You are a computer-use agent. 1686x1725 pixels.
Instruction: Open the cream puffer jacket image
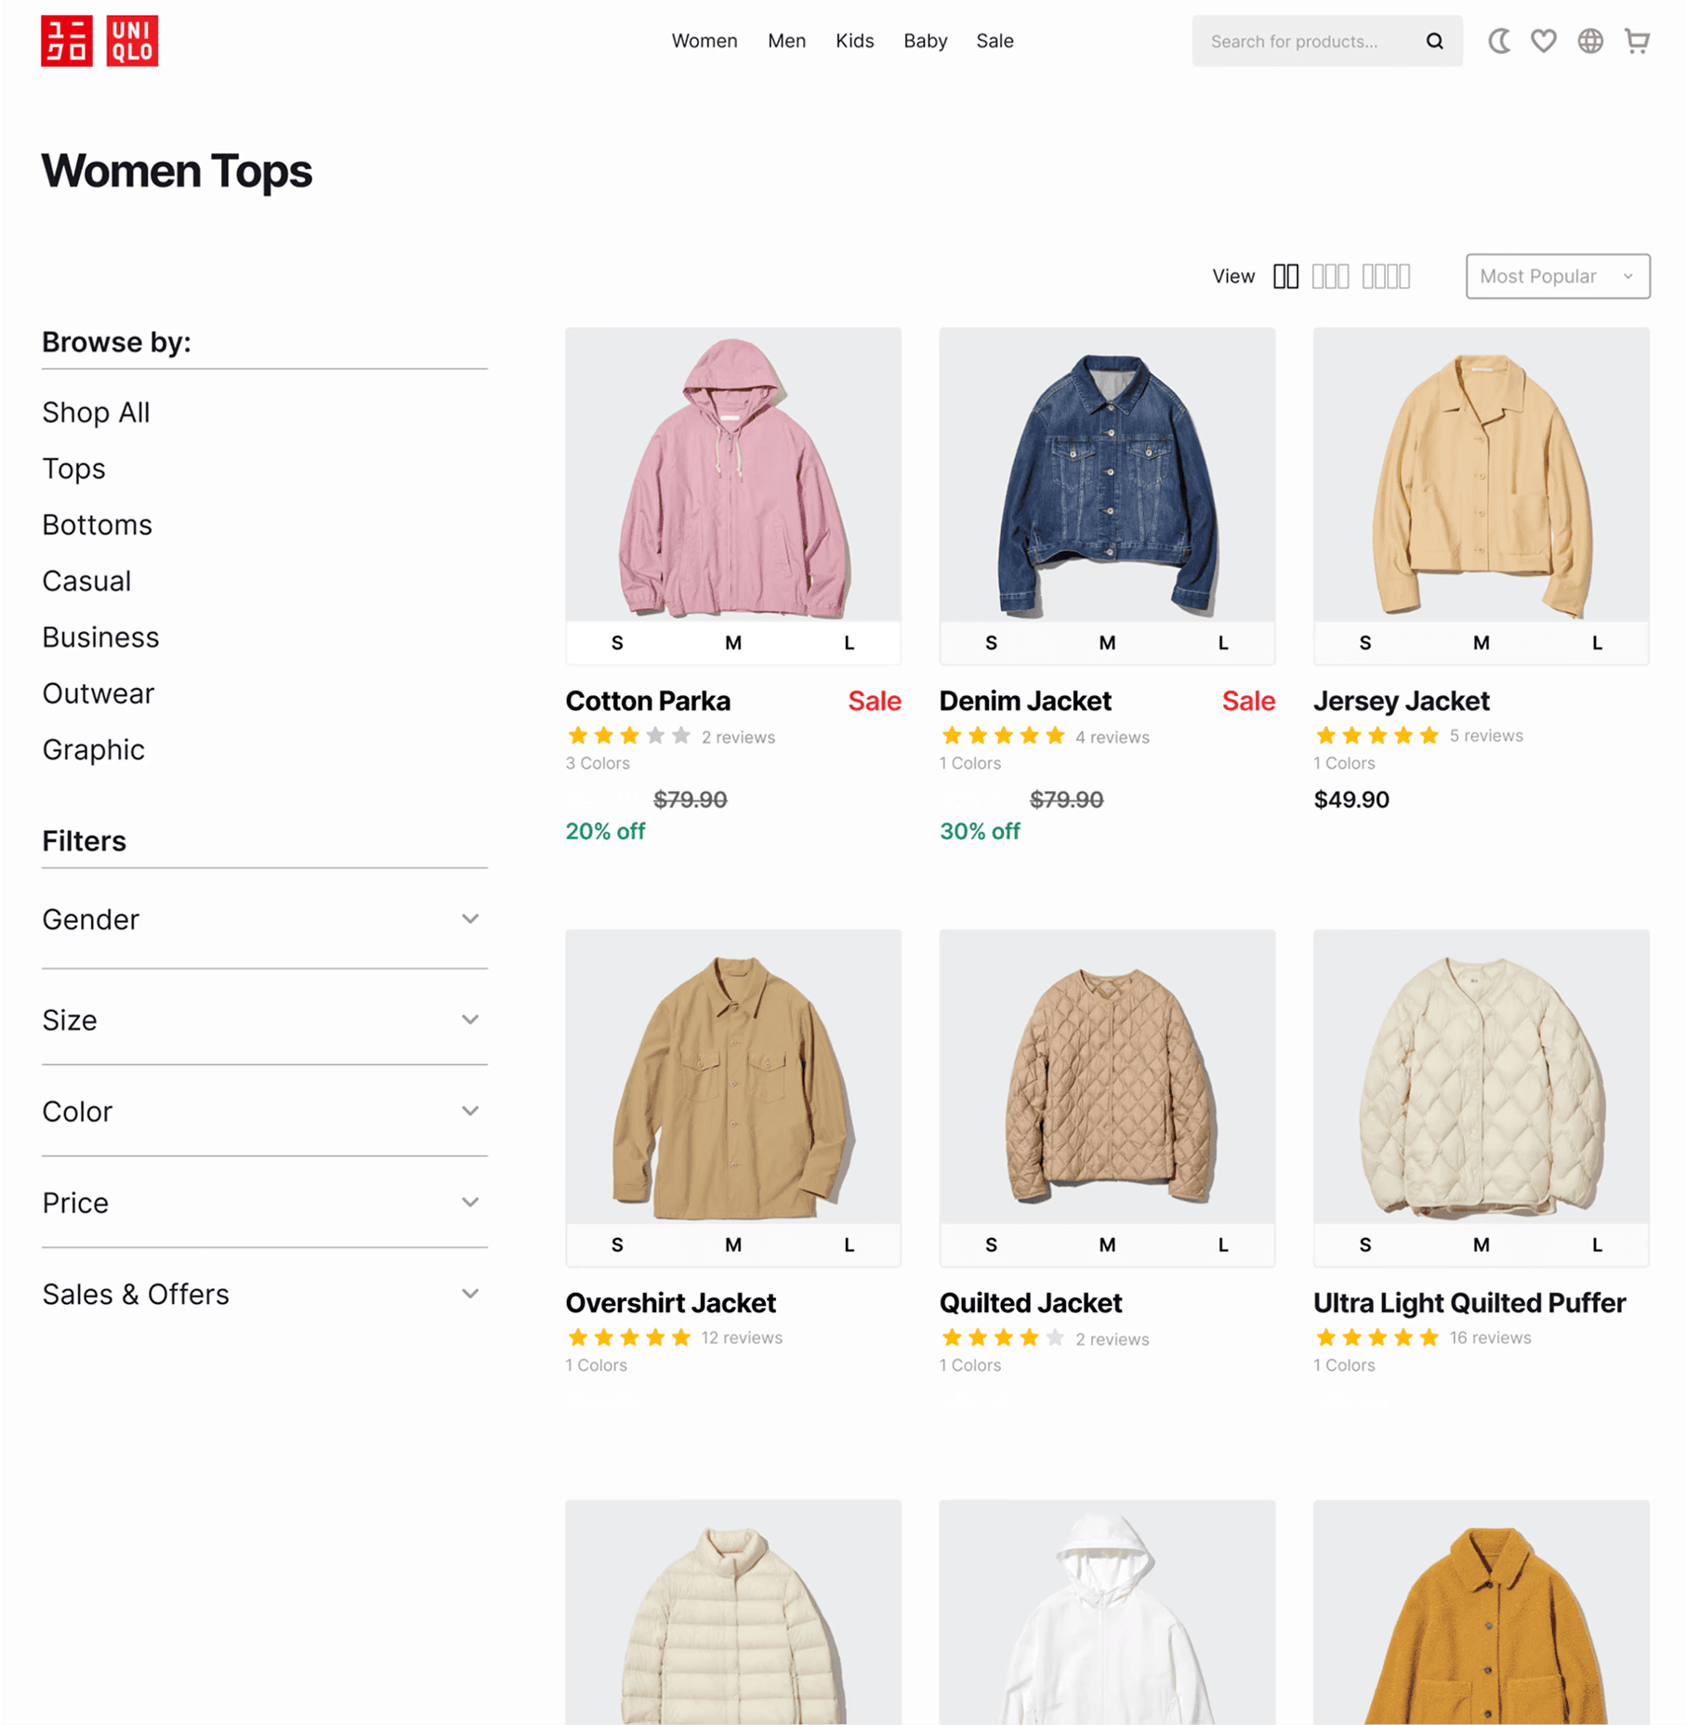pyautogui.click(x=733, y=1612)
